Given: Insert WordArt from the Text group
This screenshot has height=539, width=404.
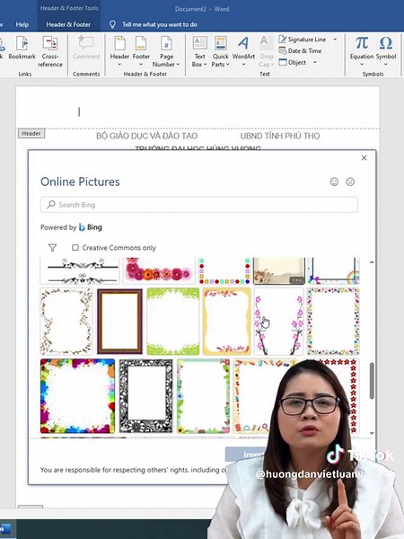Looking at the screenshot, I should 243,51.
